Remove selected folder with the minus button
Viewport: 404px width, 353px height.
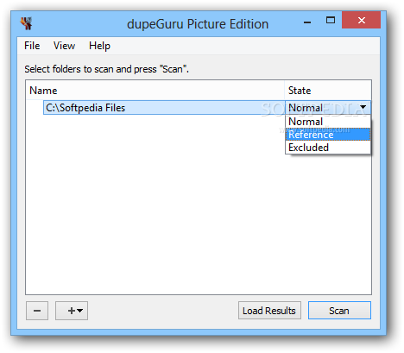click(37, 311)
